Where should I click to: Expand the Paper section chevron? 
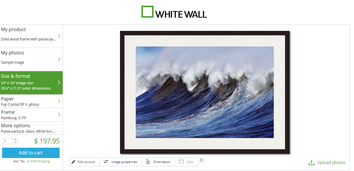[59, 101]
